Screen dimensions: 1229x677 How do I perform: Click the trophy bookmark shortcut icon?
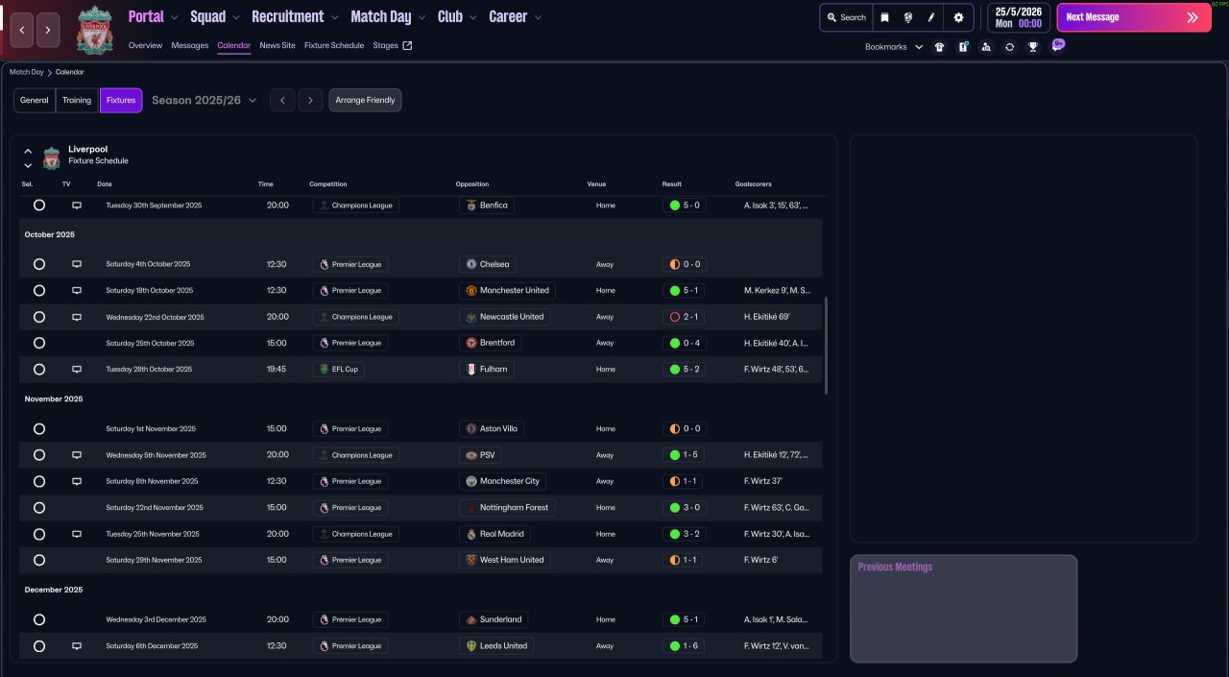point(1033,47)
